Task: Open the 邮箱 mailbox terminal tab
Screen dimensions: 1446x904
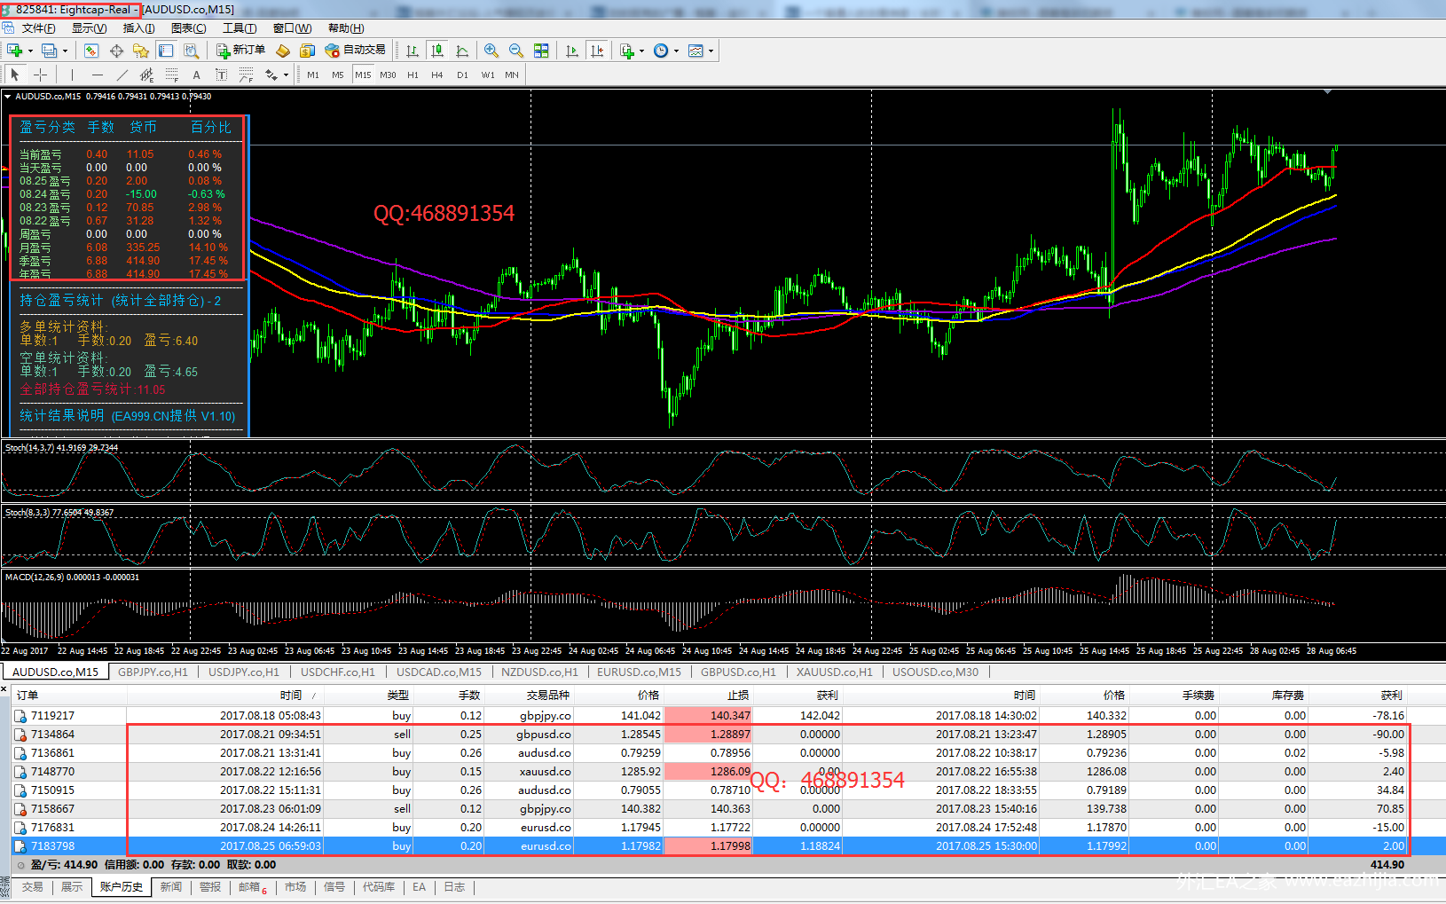Action: (x=252, y=887)
